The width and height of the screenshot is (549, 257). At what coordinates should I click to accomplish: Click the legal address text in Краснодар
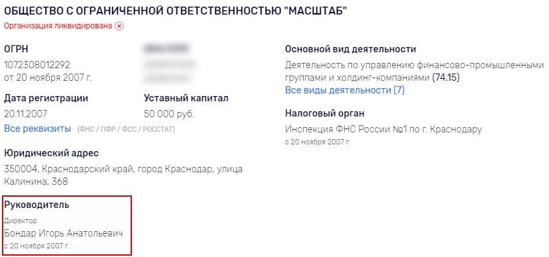[x=123, y=176]
